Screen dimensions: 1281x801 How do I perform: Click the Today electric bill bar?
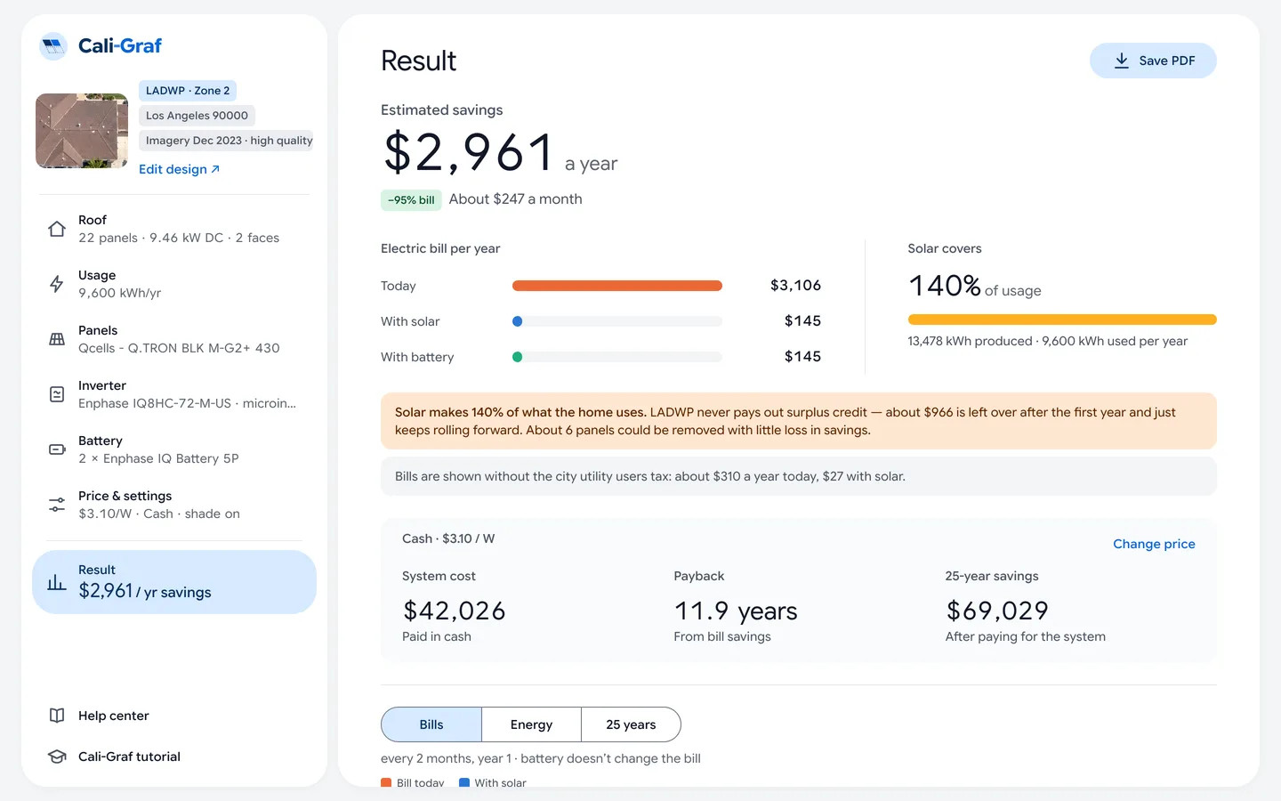click(x=617, y=286)
